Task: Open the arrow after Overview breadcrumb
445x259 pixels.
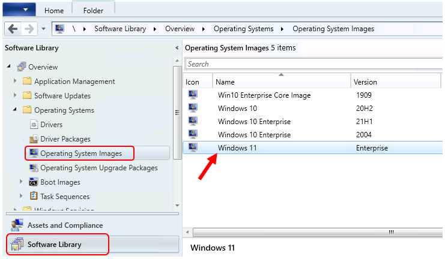Action: pos(204,29)
